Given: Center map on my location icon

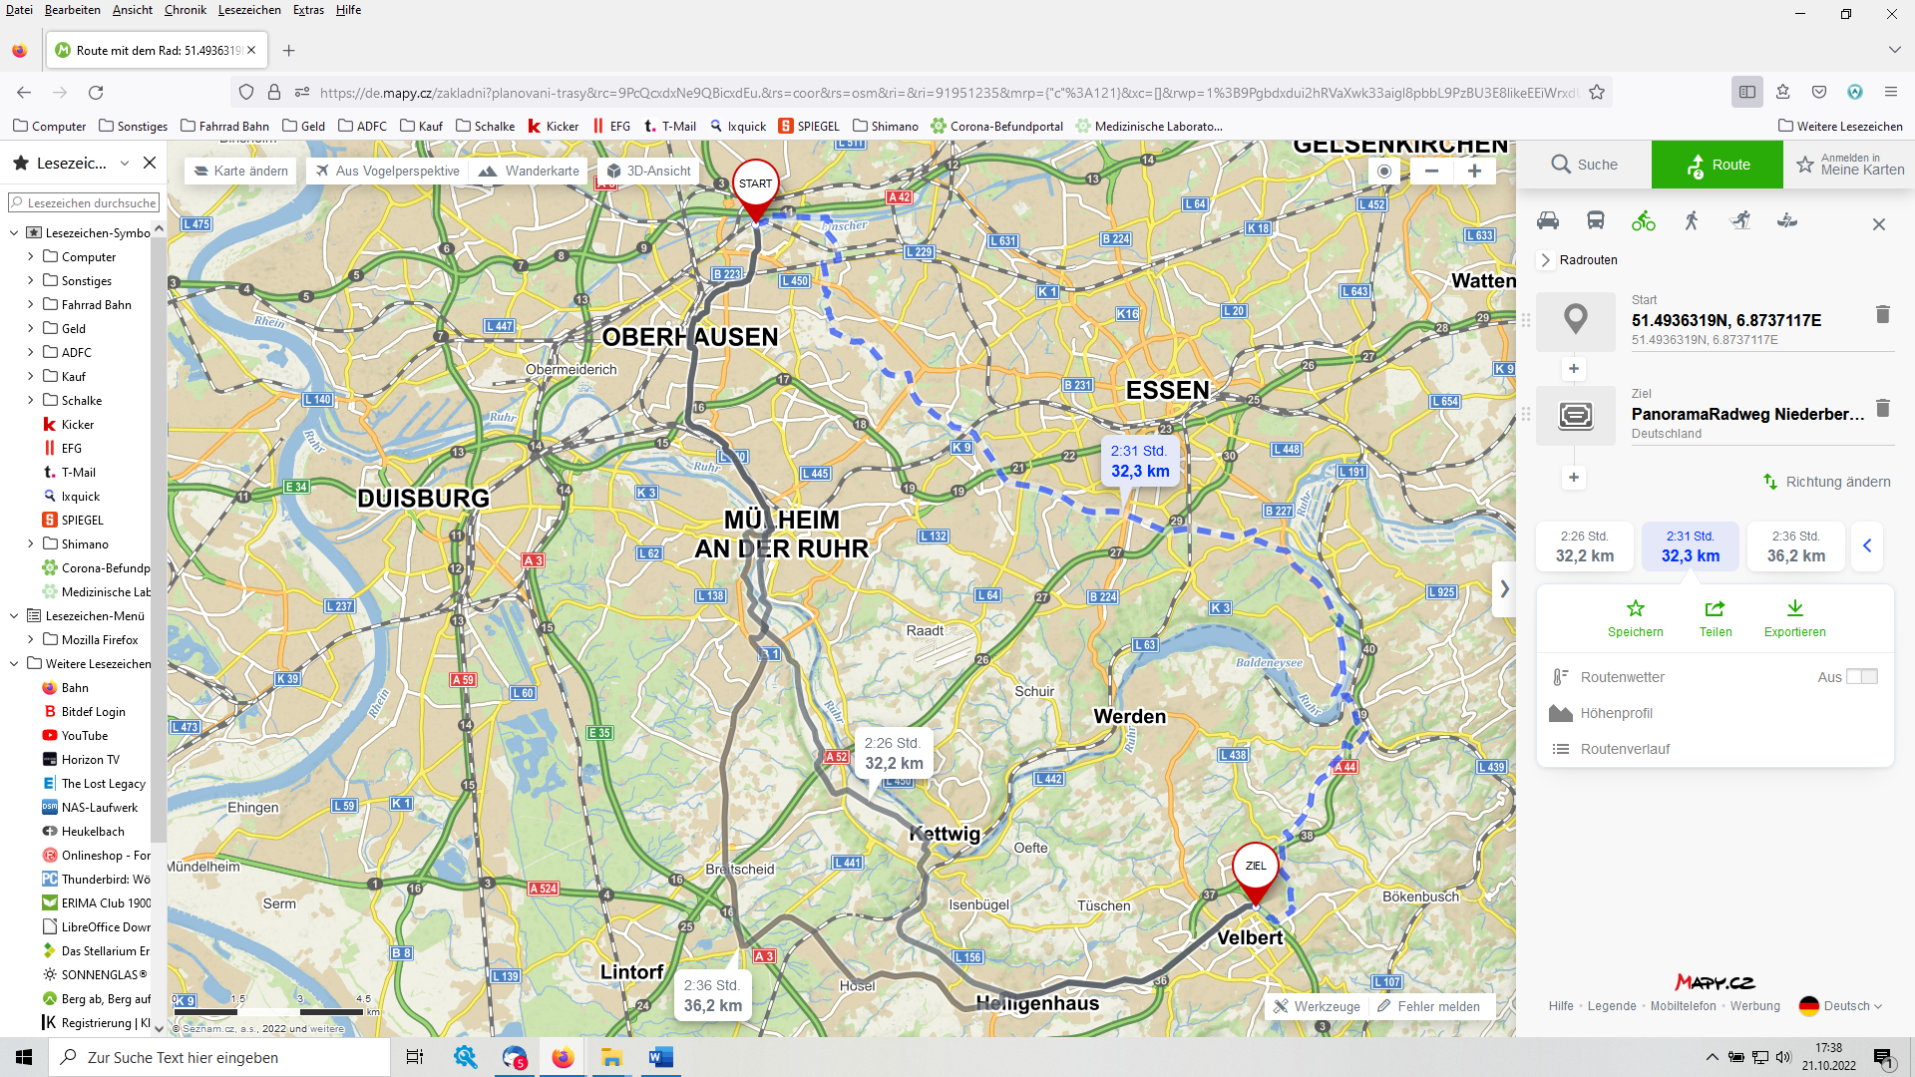Looking at the screenshot, I should click(x=1384, y=171).
